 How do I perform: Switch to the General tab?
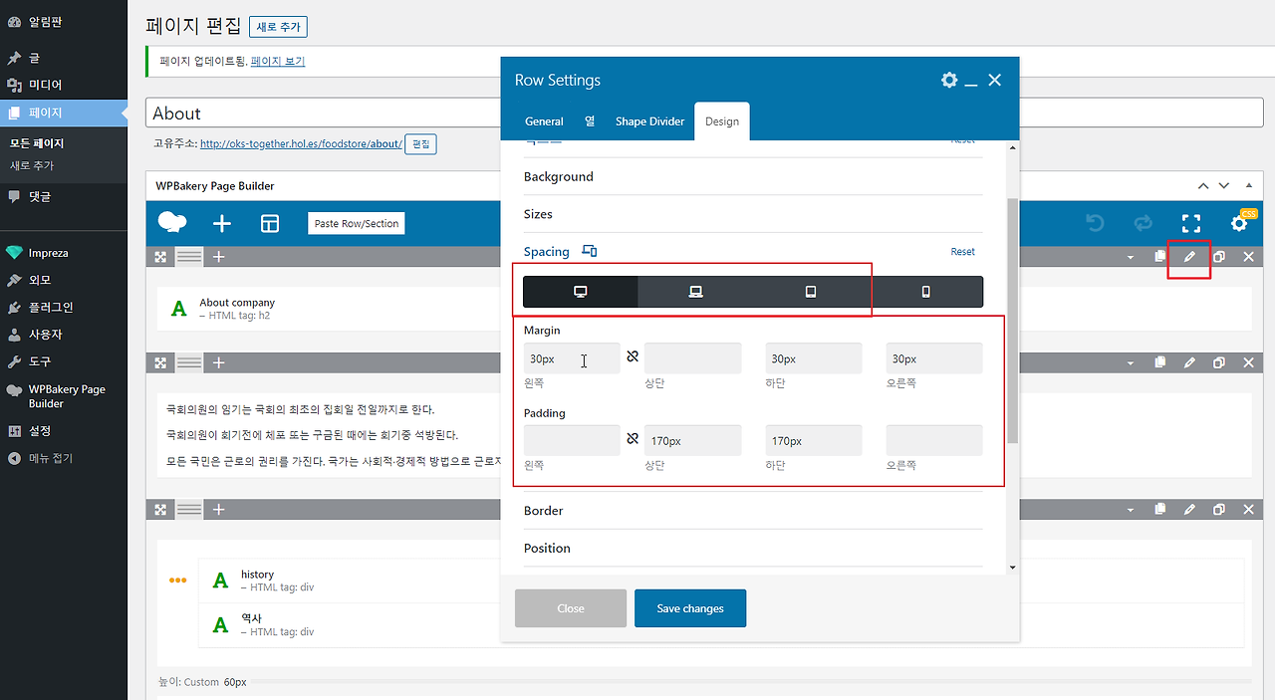[544, 121]
